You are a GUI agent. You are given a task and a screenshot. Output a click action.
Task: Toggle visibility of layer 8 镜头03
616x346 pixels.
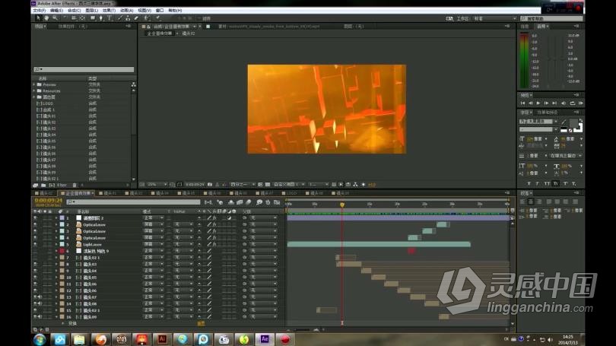(x=35, y=265)
